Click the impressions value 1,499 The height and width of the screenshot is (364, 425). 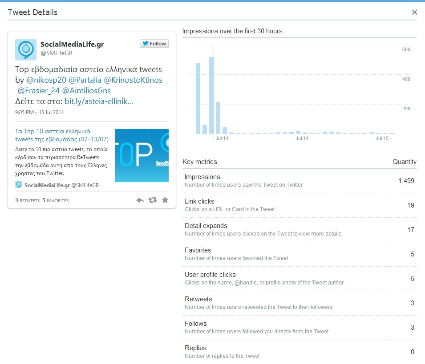tap(406, 181)
